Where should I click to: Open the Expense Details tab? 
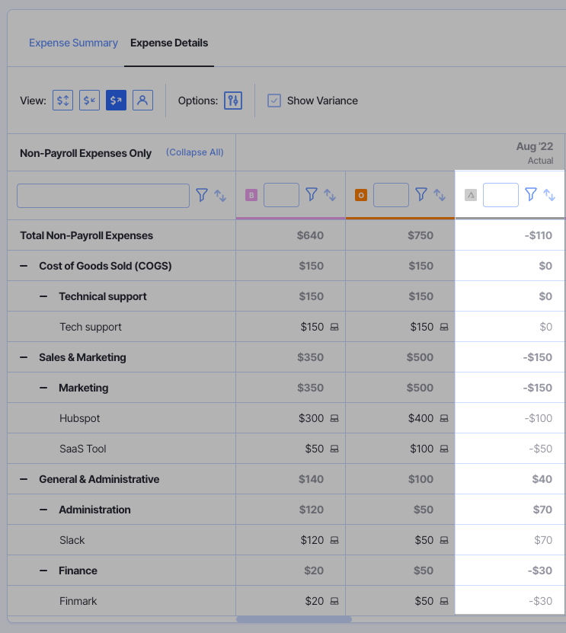[x=168, y=43]
